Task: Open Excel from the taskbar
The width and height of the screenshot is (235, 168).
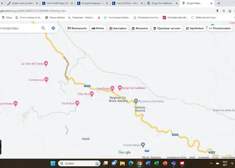Action: 156,163
